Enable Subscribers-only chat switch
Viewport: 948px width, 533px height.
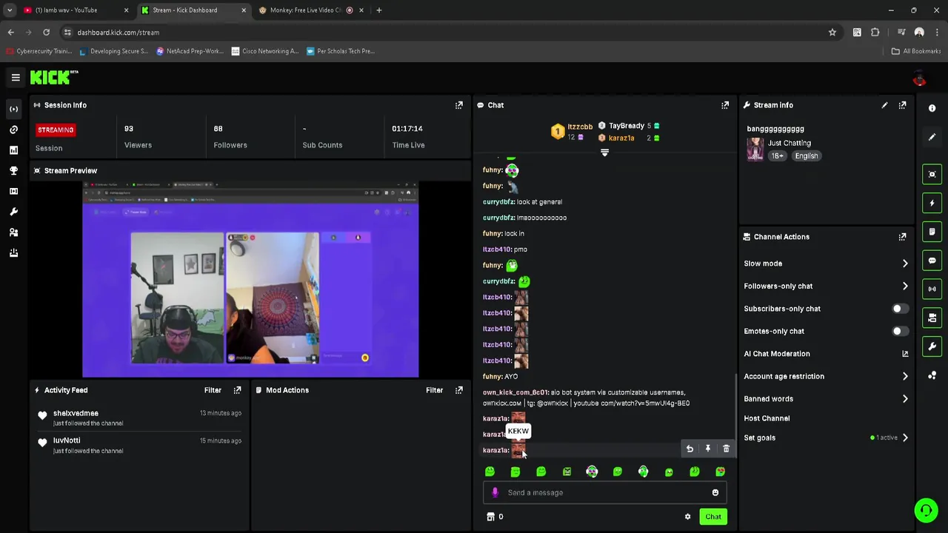click(899, 309)
